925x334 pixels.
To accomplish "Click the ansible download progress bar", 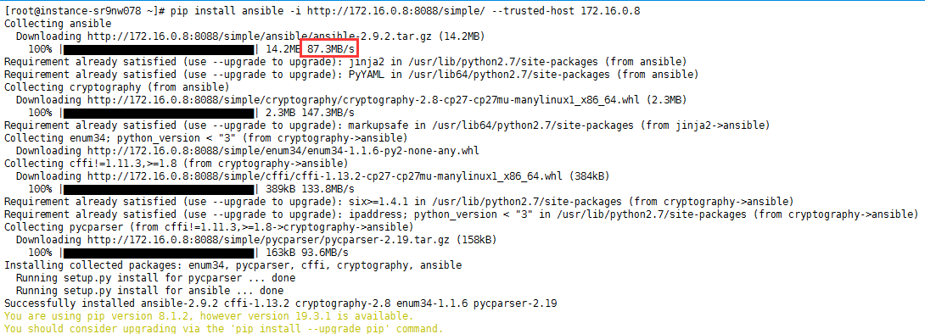I will [x=160, y=49].
